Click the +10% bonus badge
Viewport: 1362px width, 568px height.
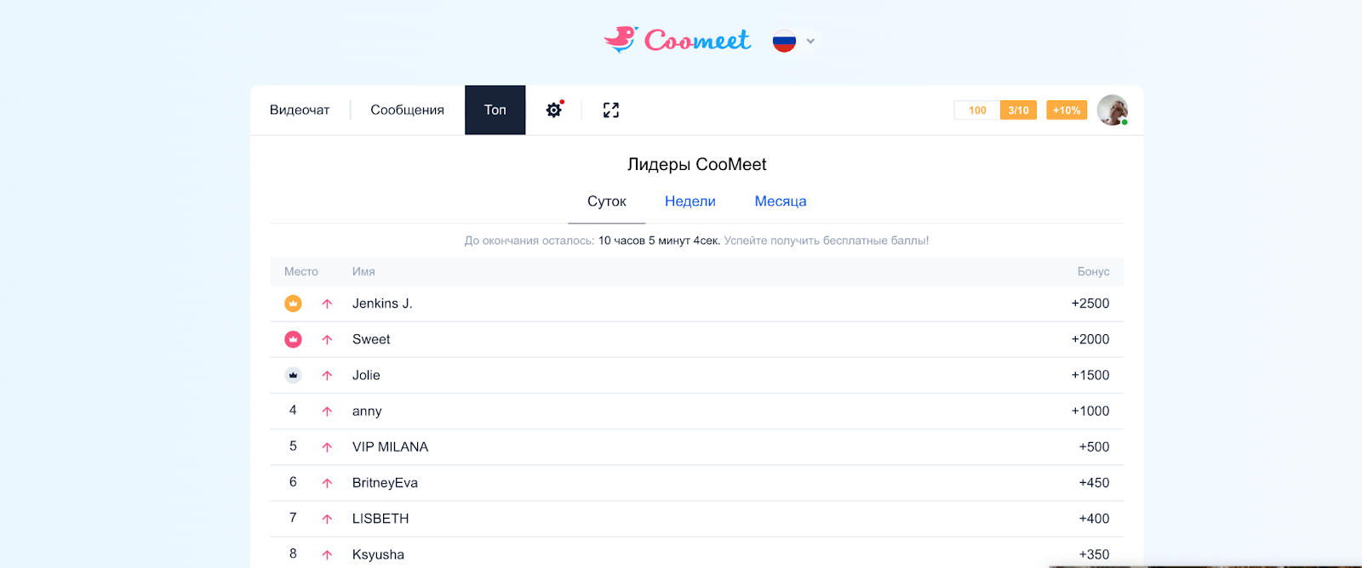click(1066, 111)
